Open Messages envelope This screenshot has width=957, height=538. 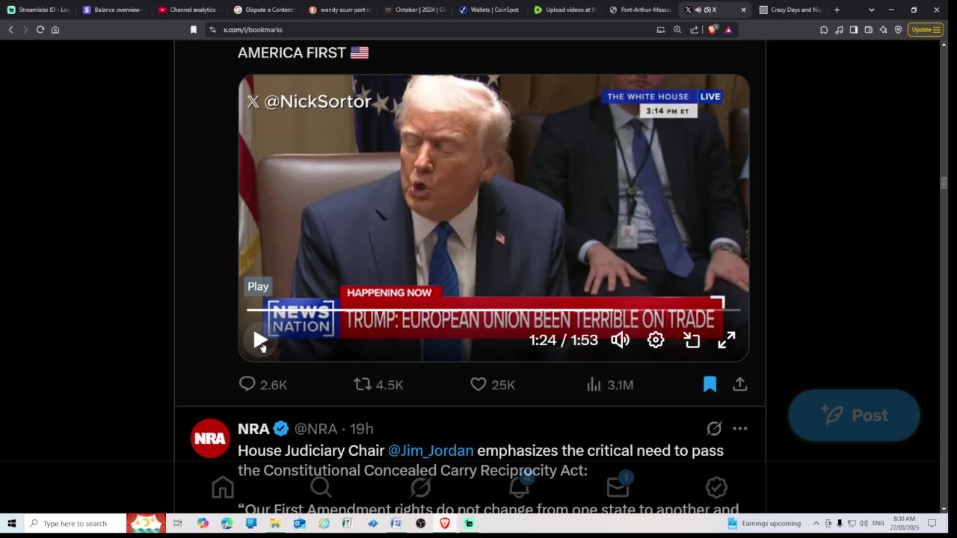[618, 486]
